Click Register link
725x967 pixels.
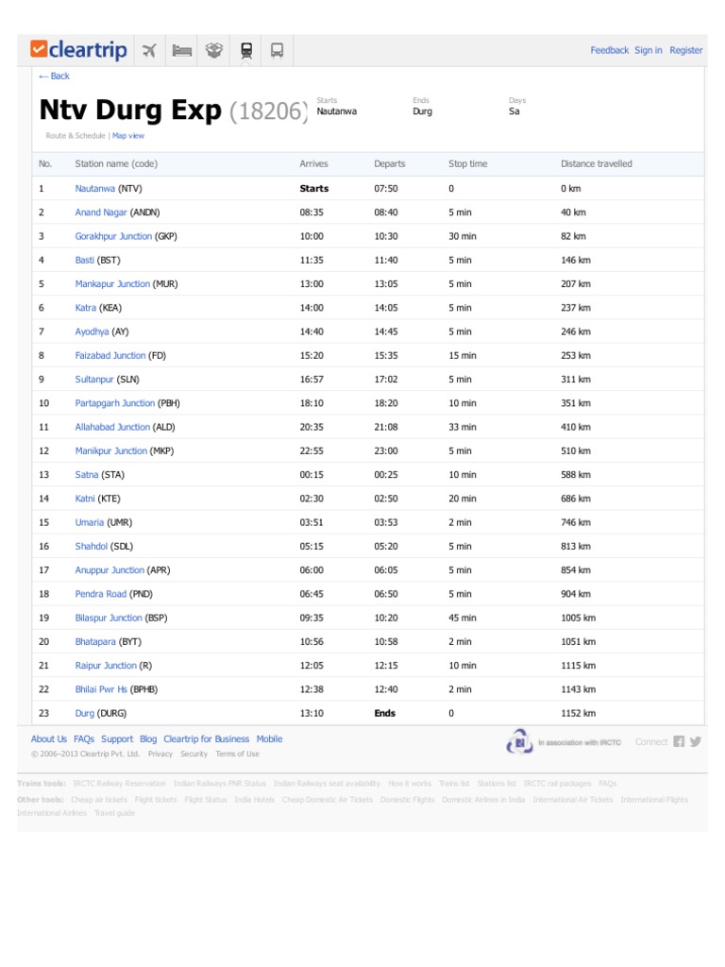click(685, 51)
